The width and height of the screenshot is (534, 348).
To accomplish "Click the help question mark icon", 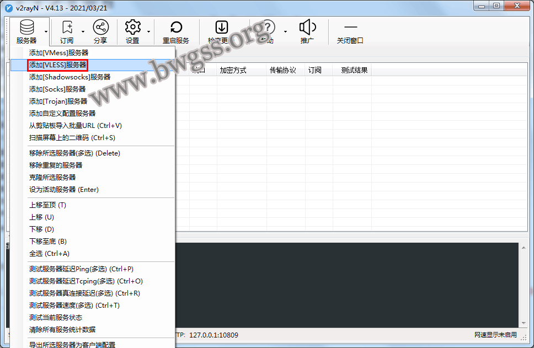I will (268, 27).
